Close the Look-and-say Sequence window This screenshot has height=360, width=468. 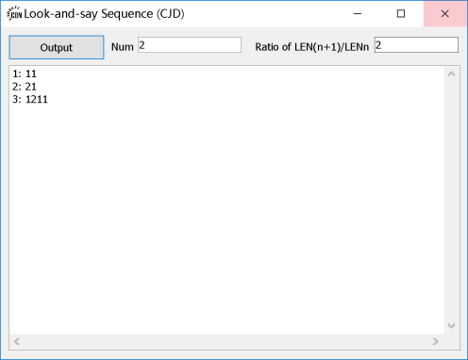pyautogui.click(x=445, y=13)
